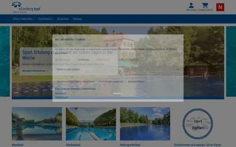
Task: Click the 0 Artikel (0,00 €) text
Action: click(x=205, y=10)
